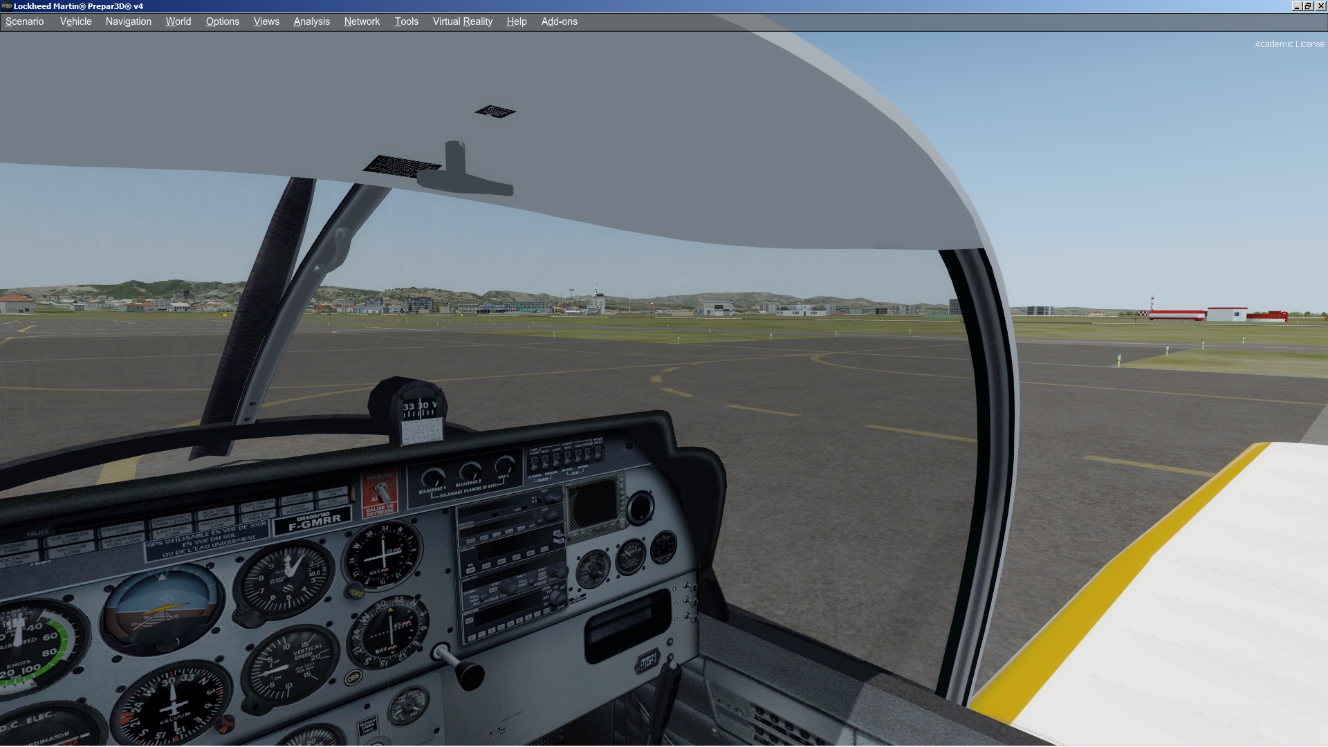Screen dimensions: 1328x747
Task: Click the middle small engine gauge
Action: (630, 557)
